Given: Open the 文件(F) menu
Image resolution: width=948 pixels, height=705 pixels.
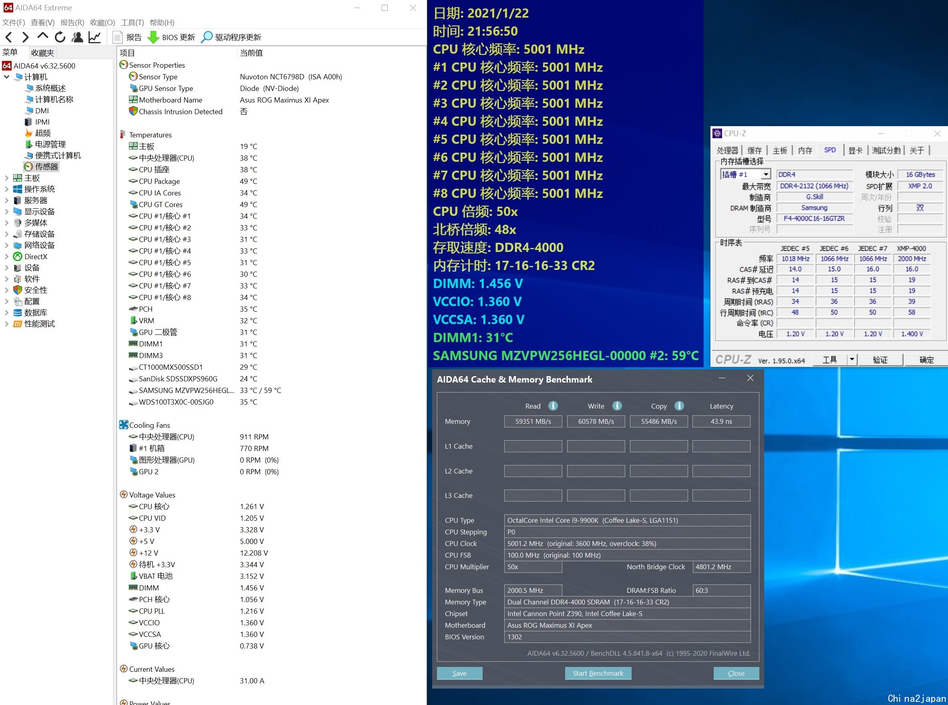Looking at the screenshot, I should point(14,22).
